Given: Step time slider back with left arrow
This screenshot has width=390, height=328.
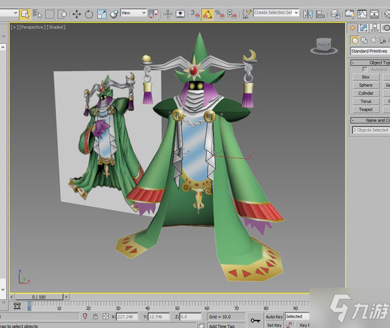Looking at the screenshot, I should point(12,297).
